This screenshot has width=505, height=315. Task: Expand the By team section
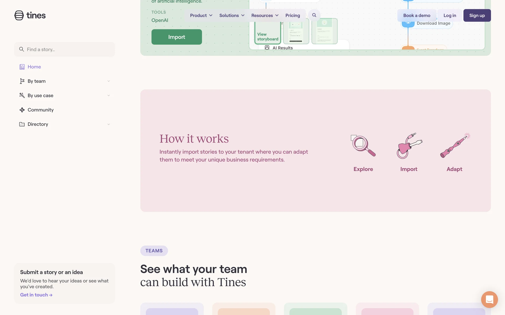point(108,81)
